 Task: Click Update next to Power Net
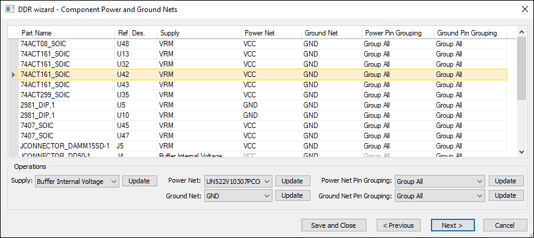(293, 181)
